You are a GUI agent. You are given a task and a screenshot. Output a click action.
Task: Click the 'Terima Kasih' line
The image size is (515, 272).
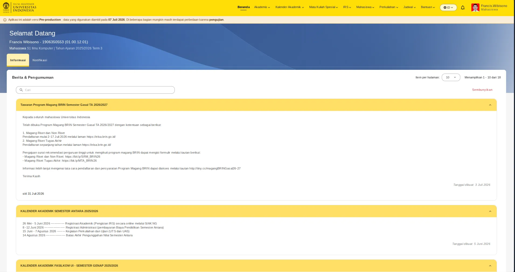[31, 176]
